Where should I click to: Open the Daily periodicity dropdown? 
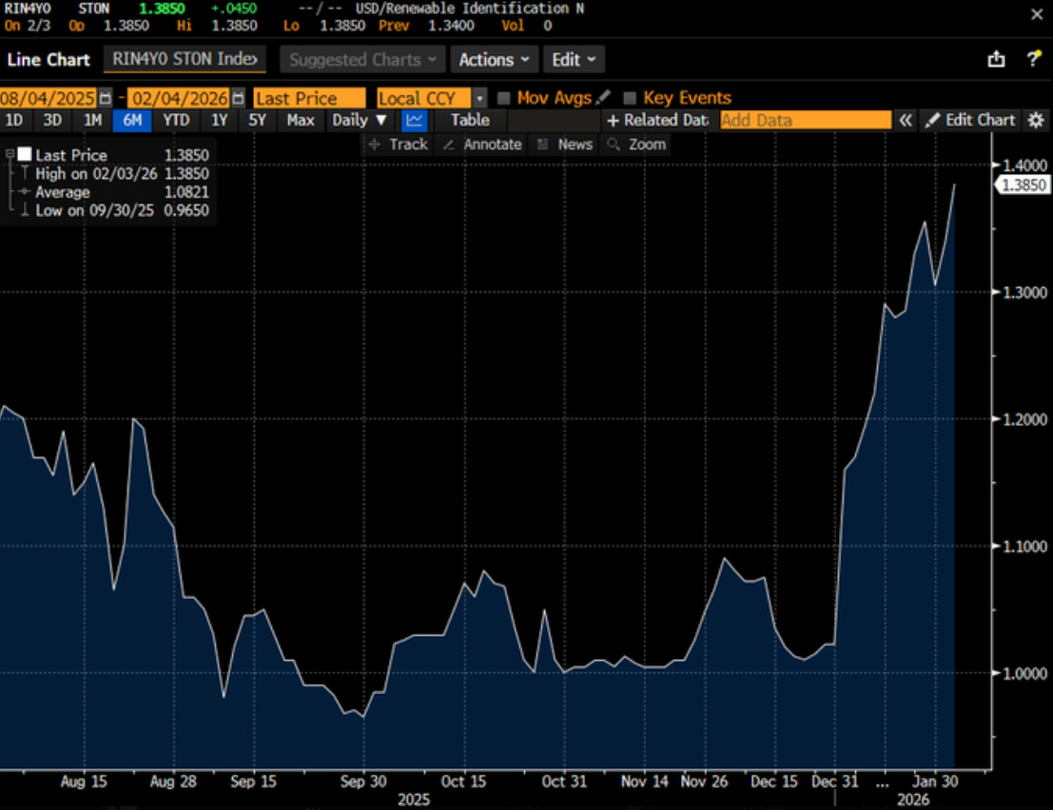coord(360,121)
